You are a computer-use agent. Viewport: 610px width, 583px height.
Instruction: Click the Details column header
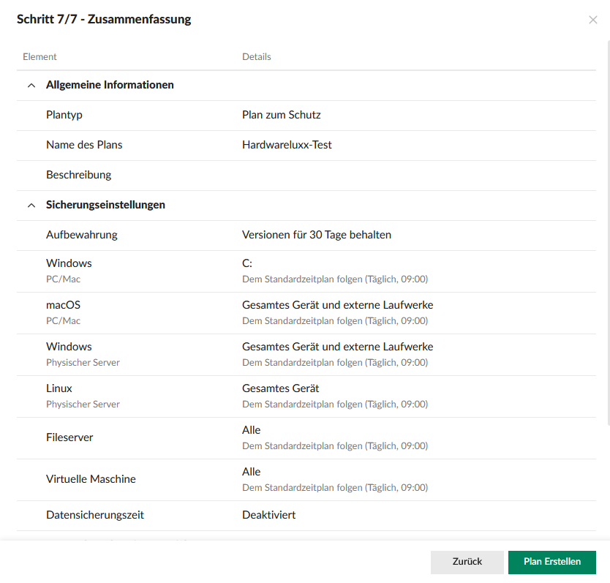pos(256,56)
